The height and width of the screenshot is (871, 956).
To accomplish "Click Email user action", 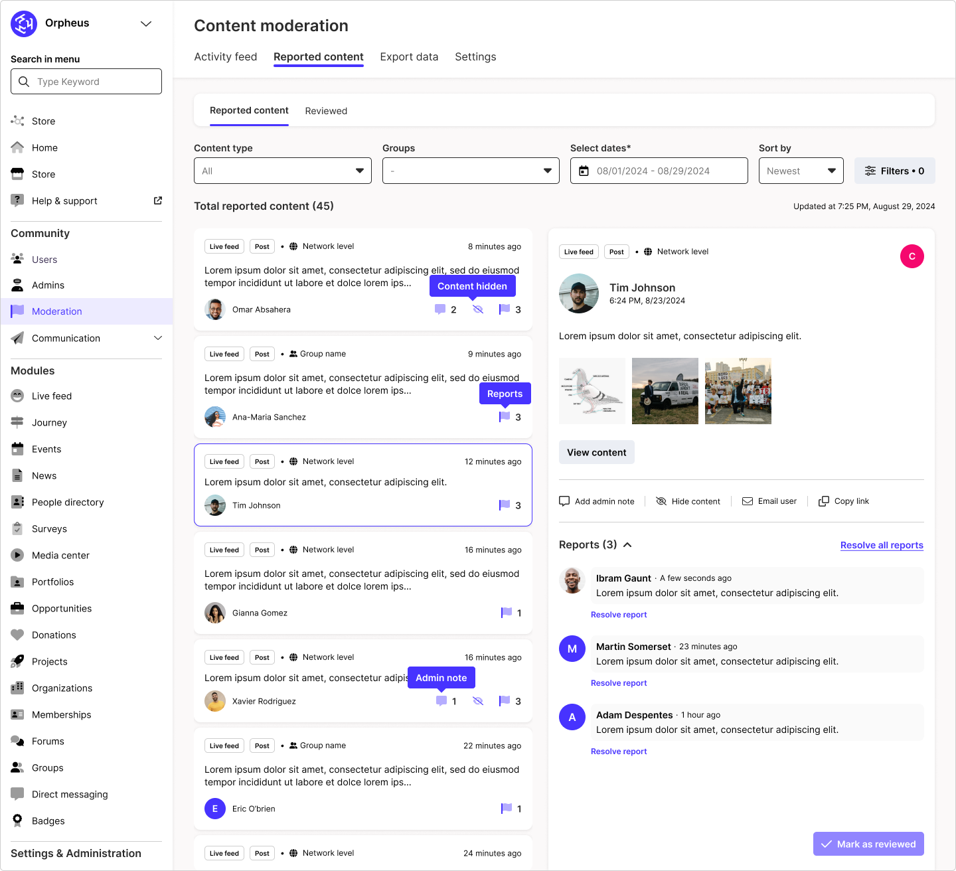I will coord(769,501).
